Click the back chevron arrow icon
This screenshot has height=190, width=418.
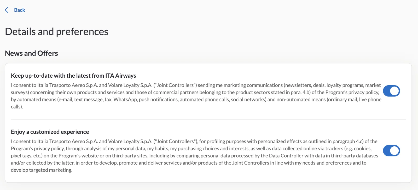point(7,10)
